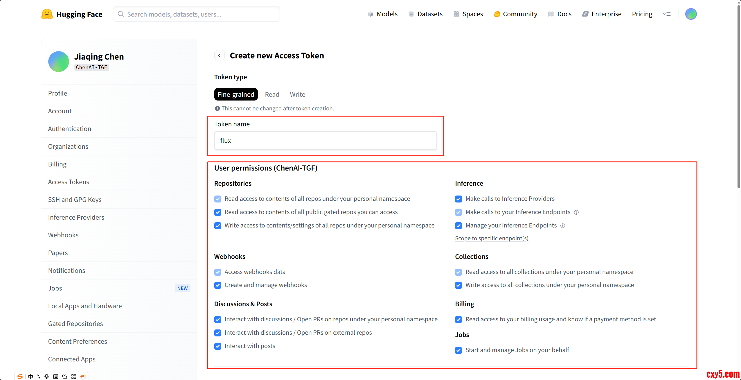The height and width of the screenshot is (380, 741).
Task: Open Access Tokens in settings sidebar
Action: pyautogui.click(x=69, y=182)
